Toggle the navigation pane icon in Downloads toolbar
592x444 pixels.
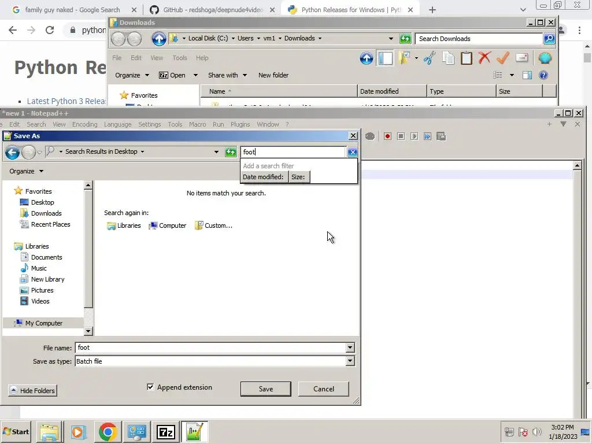(385, 58)
